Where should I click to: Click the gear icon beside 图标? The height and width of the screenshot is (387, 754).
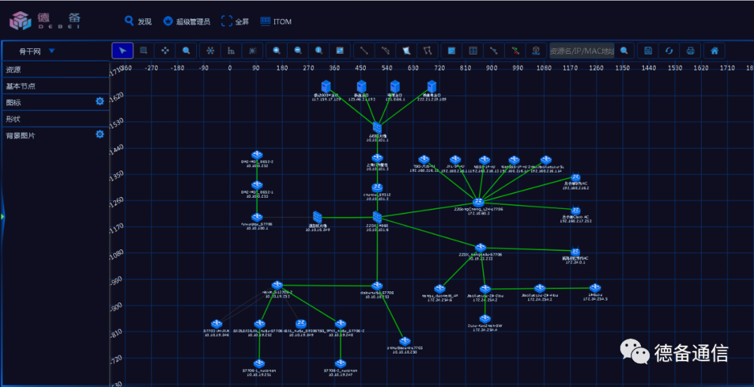point(100,101)
